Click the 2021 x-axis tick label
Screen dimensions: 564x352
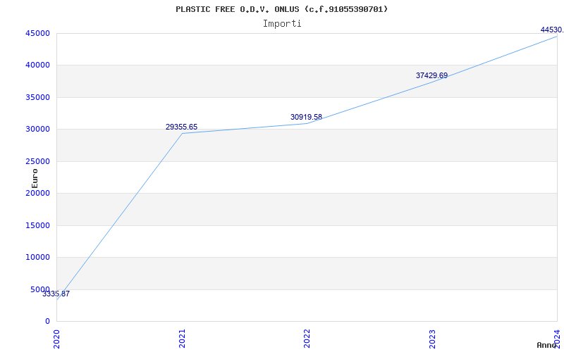[182, 337]
